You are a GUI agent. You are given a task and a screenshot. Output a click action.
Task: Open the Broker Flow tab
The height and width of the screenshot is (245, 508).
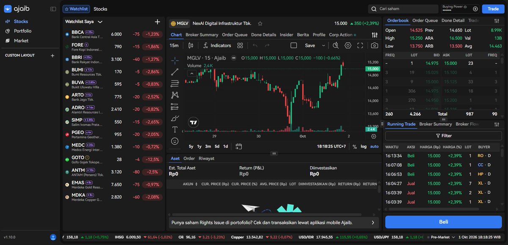tap(467, 124)
